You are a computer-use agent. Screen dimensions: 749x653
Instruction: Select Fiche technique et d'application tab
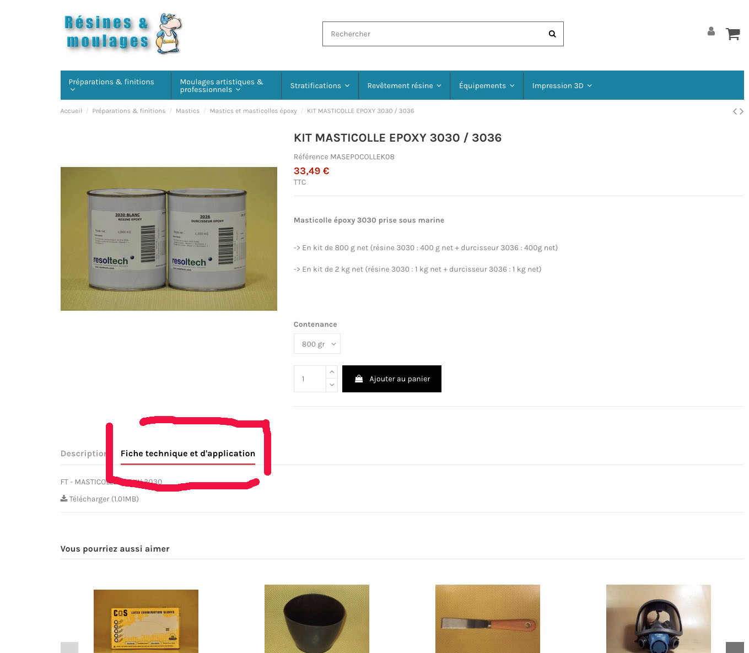click(188, 454)
